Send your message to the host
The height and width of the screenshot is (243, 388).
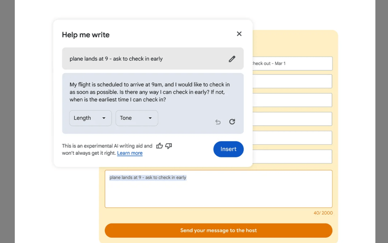pos(219,231)
